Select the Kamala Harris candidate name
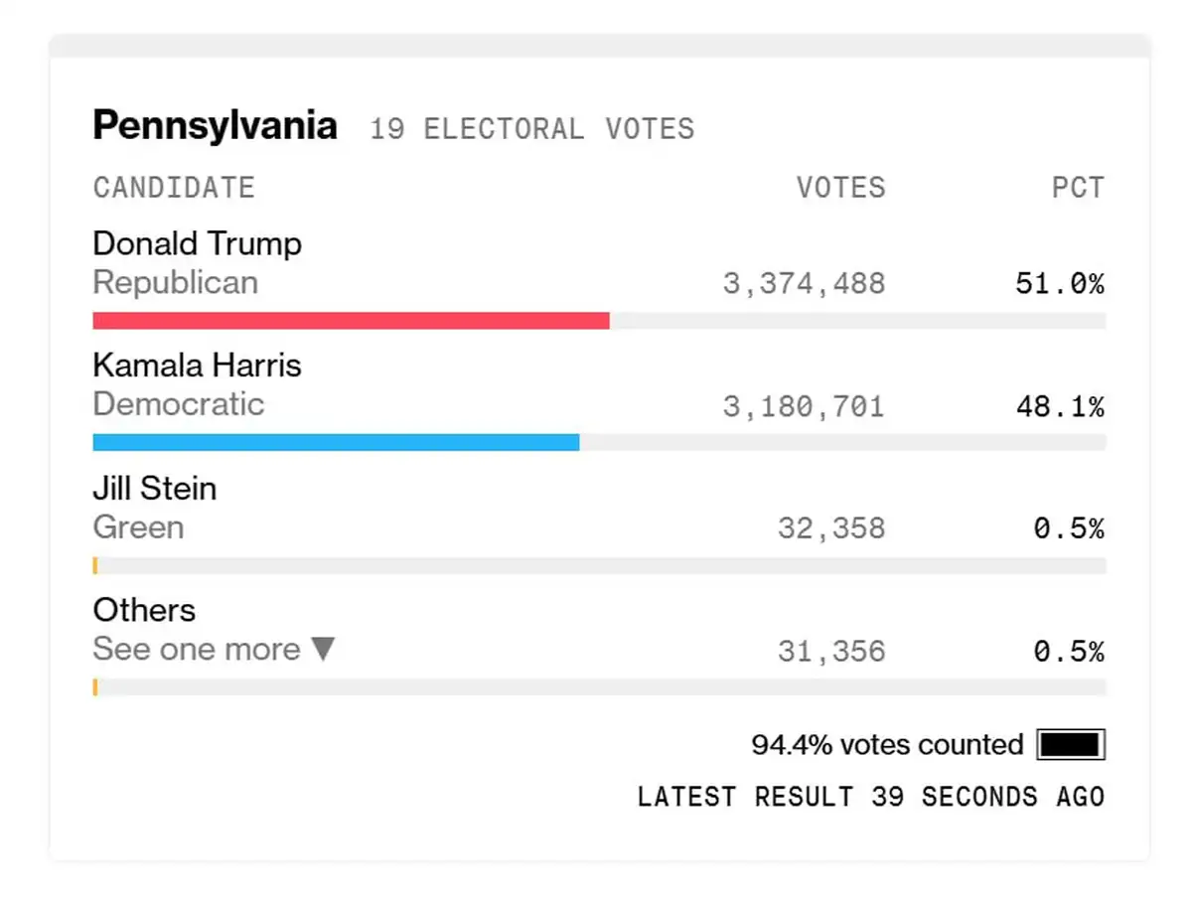 click(x=197, y=366)
